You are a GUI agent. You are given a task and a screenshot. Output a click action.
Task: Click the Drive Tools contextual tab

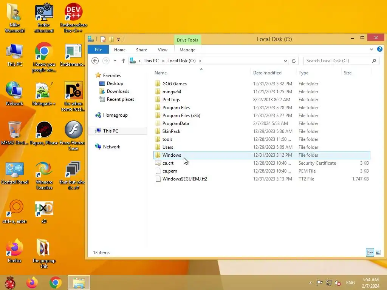point(187,40)
